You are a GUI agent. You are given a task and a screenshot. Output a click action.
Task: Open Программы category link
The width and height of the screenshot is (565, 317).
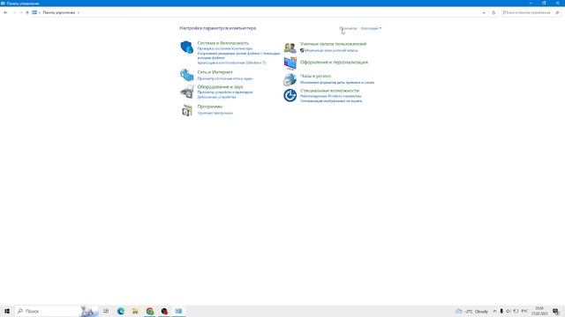[x=210, y=107]
